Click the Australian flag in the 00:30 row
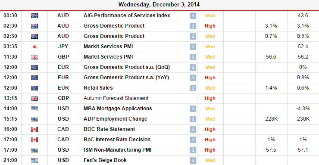Image resolution: width=319 pixels, height=165 pixels. click(x=34, y=16)
